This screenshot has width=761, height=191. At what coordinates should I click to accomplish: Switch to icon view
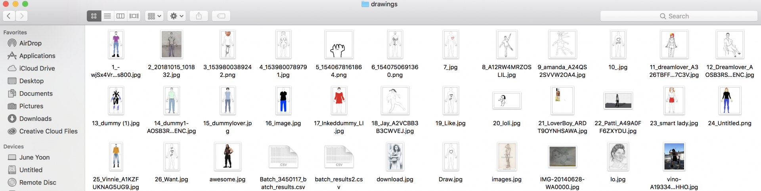94,16
